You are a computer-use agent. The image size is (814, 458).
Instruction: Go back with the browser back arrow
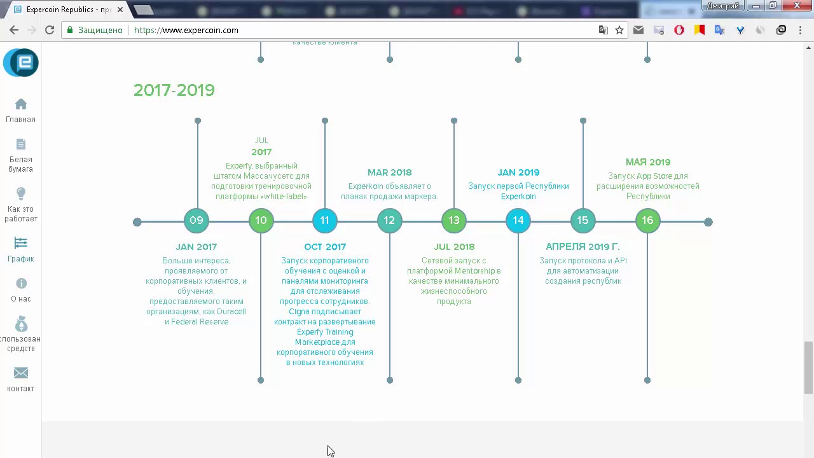14,30
